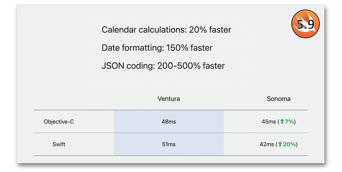Click the green arrow beside 20%
342x172 pixels.
(x=280, y=144)
